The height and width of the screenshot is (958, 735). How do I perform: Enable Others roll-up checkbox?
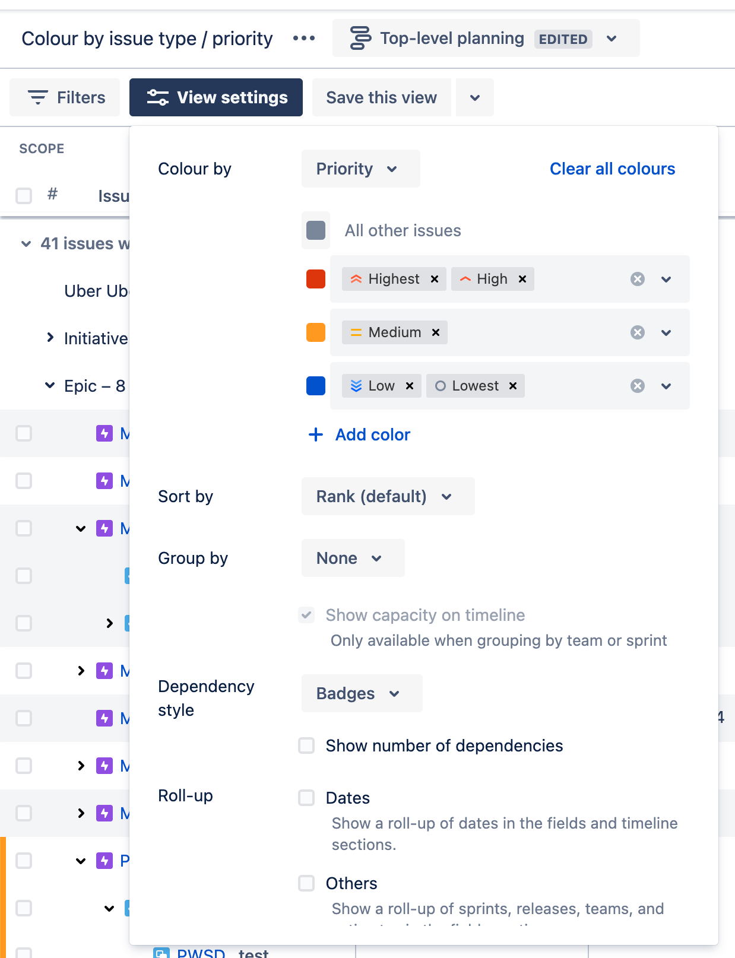pos(306,883)
